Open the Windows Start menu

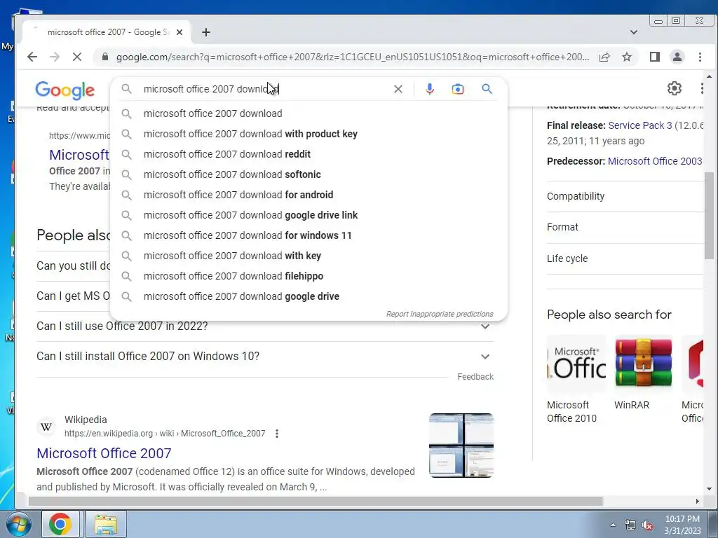coord(18,524)
